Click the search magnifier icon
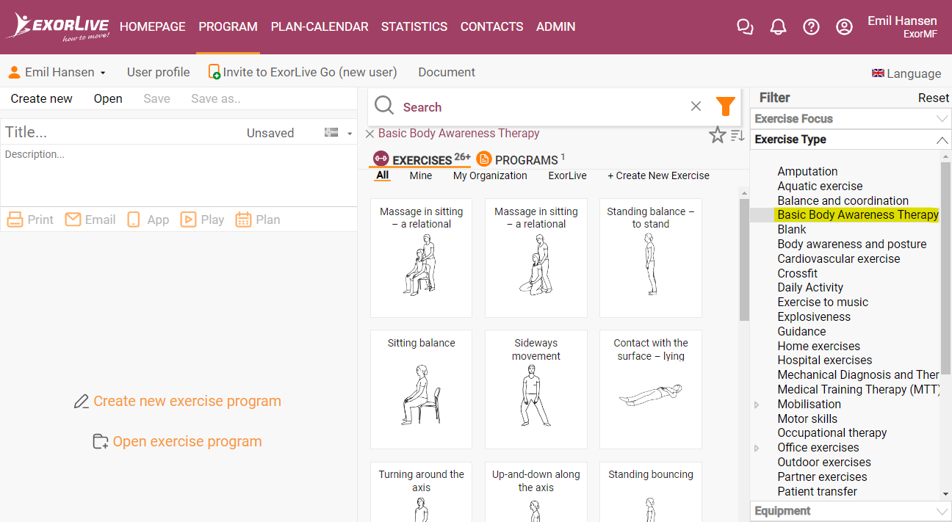 click(384, 106)
